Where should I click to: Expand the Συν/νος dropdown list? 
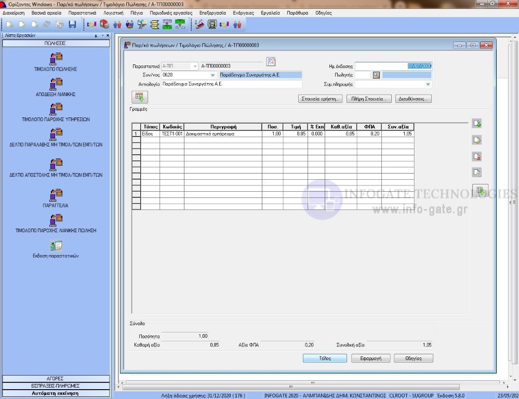[x=212, y=75]
